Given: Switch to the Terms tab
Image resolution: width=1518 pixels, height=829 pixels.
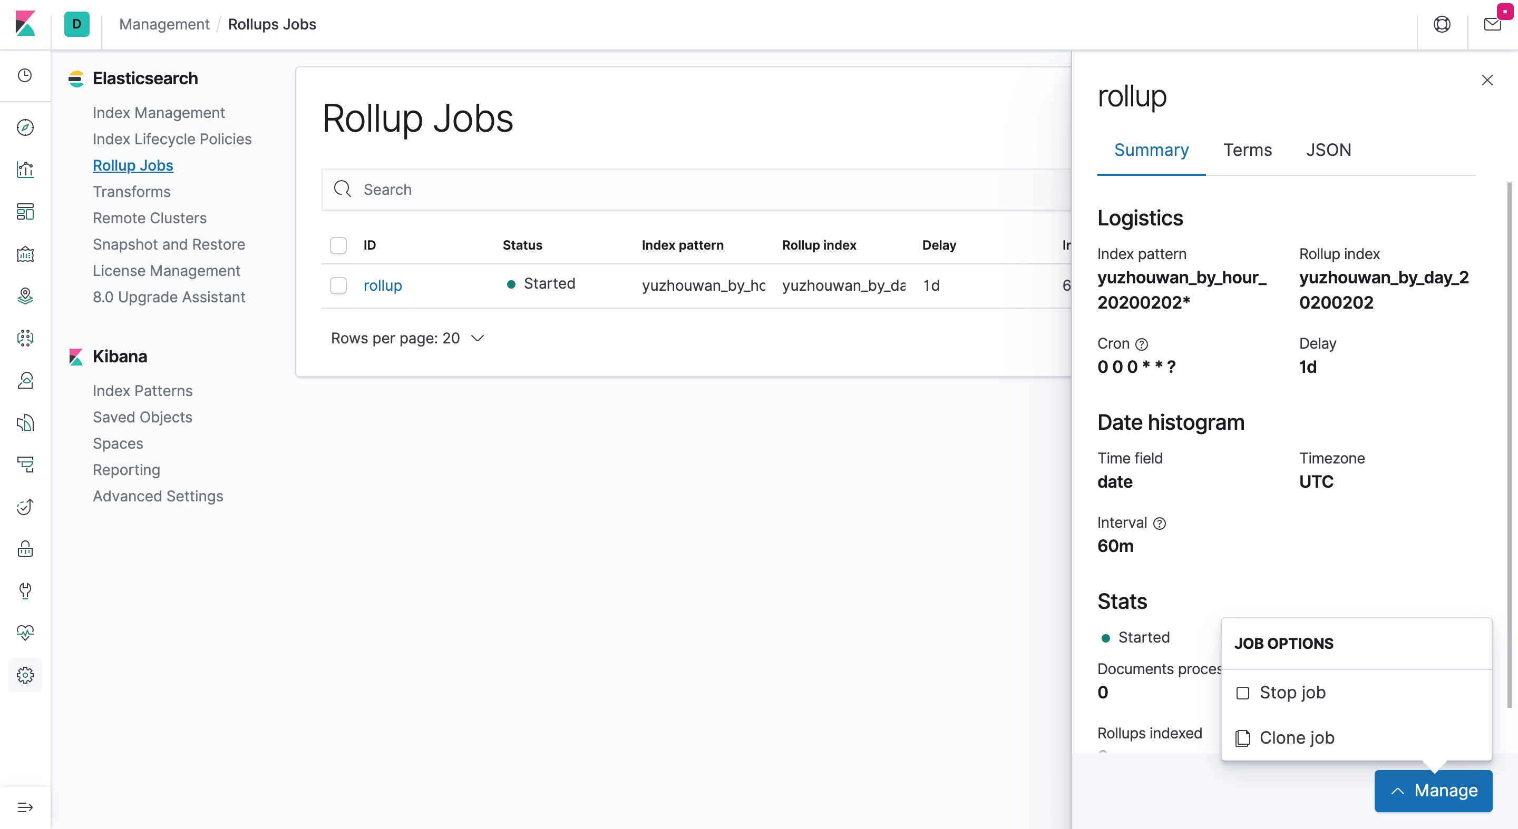Looking at the screenshot, I should [x=1247, y=150].
